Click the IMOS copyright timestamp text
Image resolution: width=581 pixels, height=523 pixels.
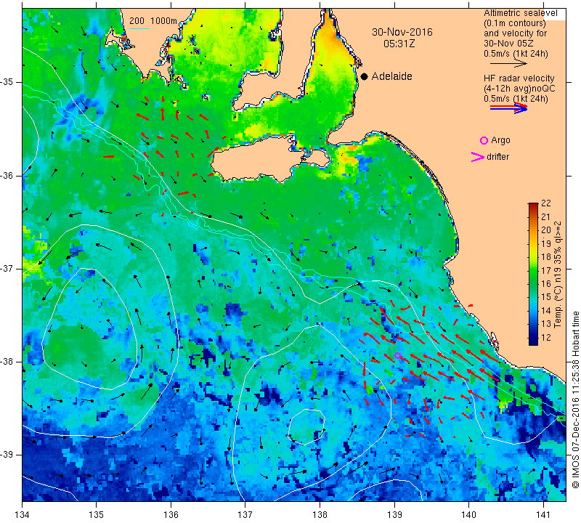point(575,400)
